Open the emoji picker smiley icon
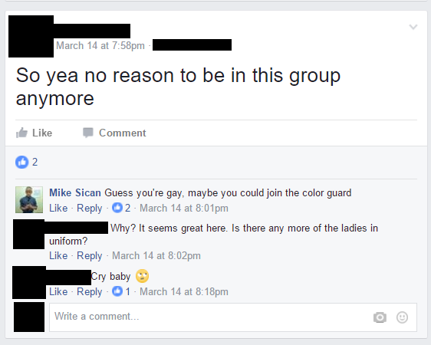 [x=402, y=317]
